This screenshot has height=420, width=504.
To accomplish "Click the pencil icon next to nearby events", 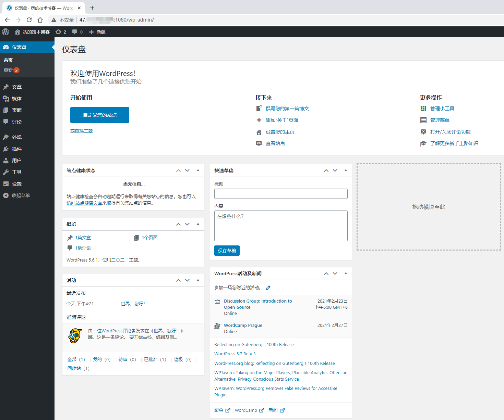I will (268, 288).
